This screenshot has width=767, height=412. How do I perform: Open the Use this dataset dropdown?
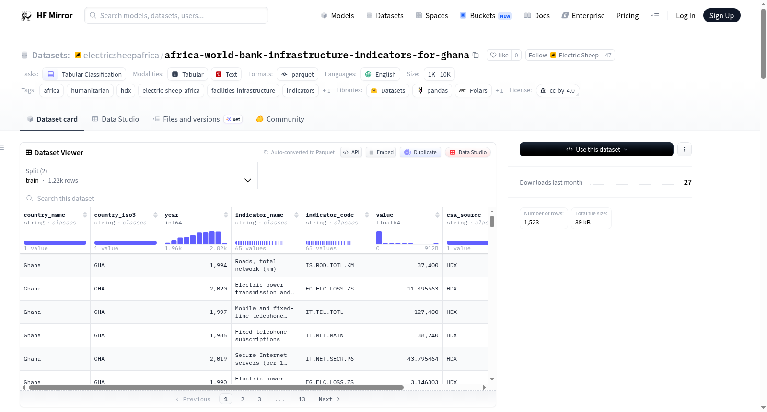[596, 149]
